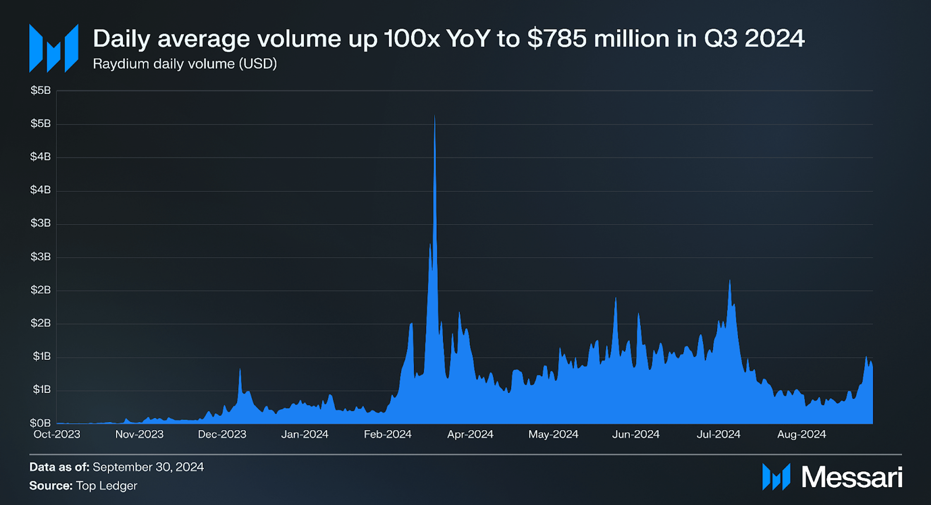The width and height of the screenshot is (931, 505).
Task: Click the Source: Top Ledger text
Action: (x=83, y=485)
